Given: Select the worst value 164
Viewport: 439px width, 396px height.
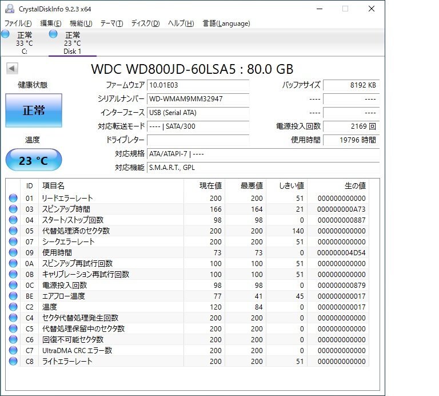Looking at the screenshot, I should point(257,209).
